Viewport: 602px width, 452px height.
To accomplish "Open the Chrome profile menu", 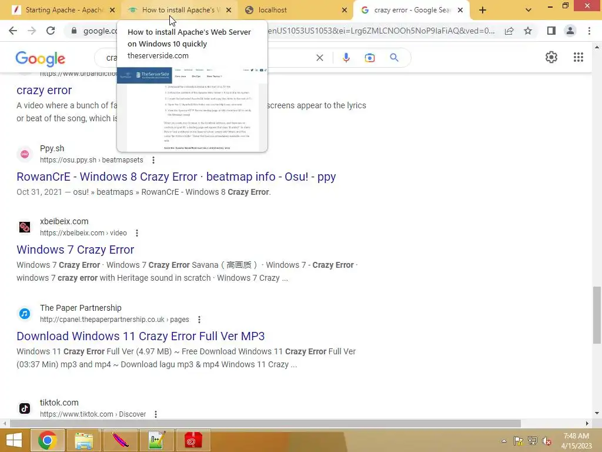I will point(570,31).
